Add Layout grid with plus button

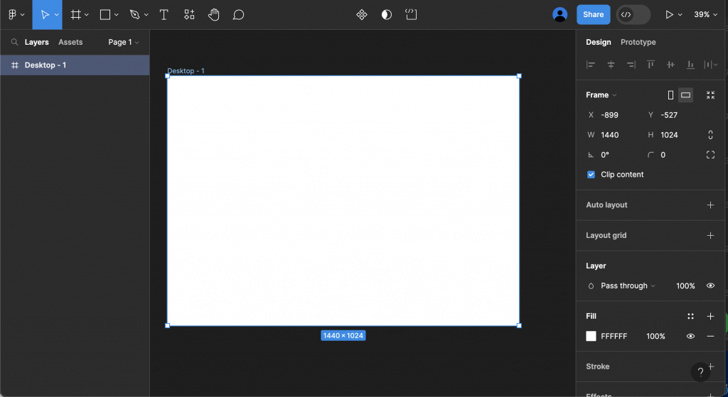710,236
